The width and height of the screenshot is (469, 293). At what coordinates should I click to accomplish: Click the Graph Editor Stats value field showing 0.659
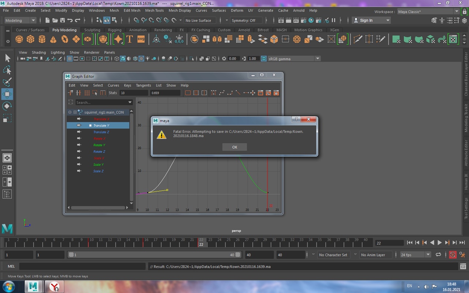165,93
